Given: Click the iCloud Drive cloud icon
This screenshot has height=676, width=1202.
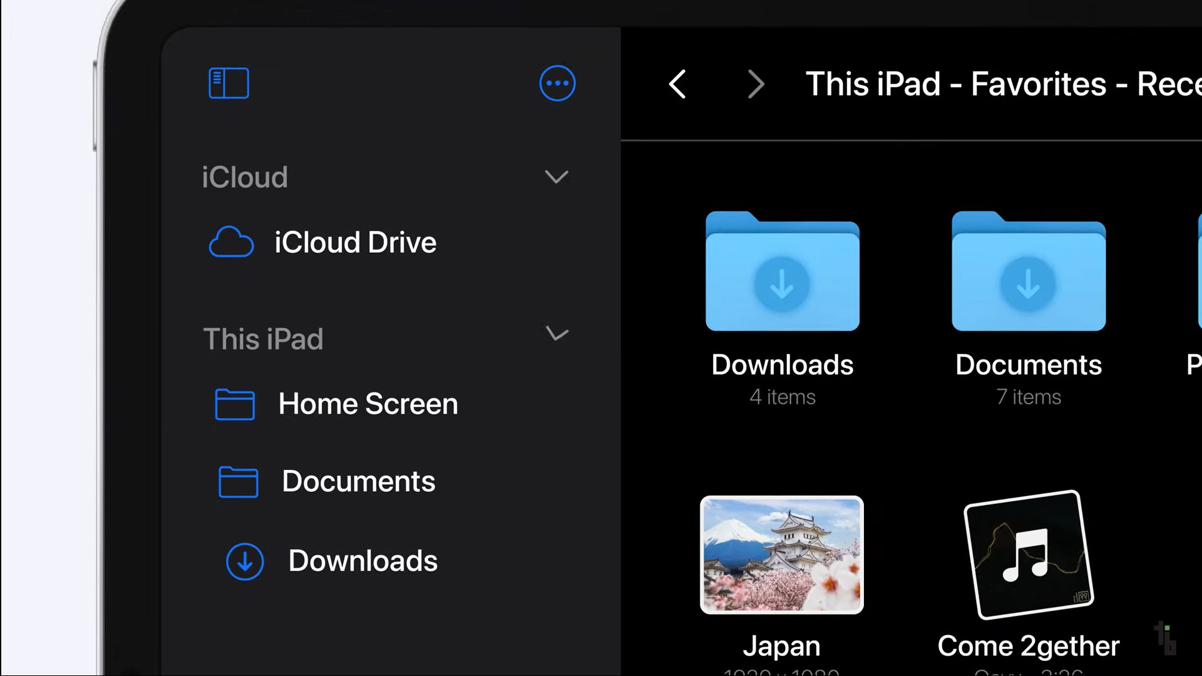Looking at the screenshot, I should tap(231, 242).
